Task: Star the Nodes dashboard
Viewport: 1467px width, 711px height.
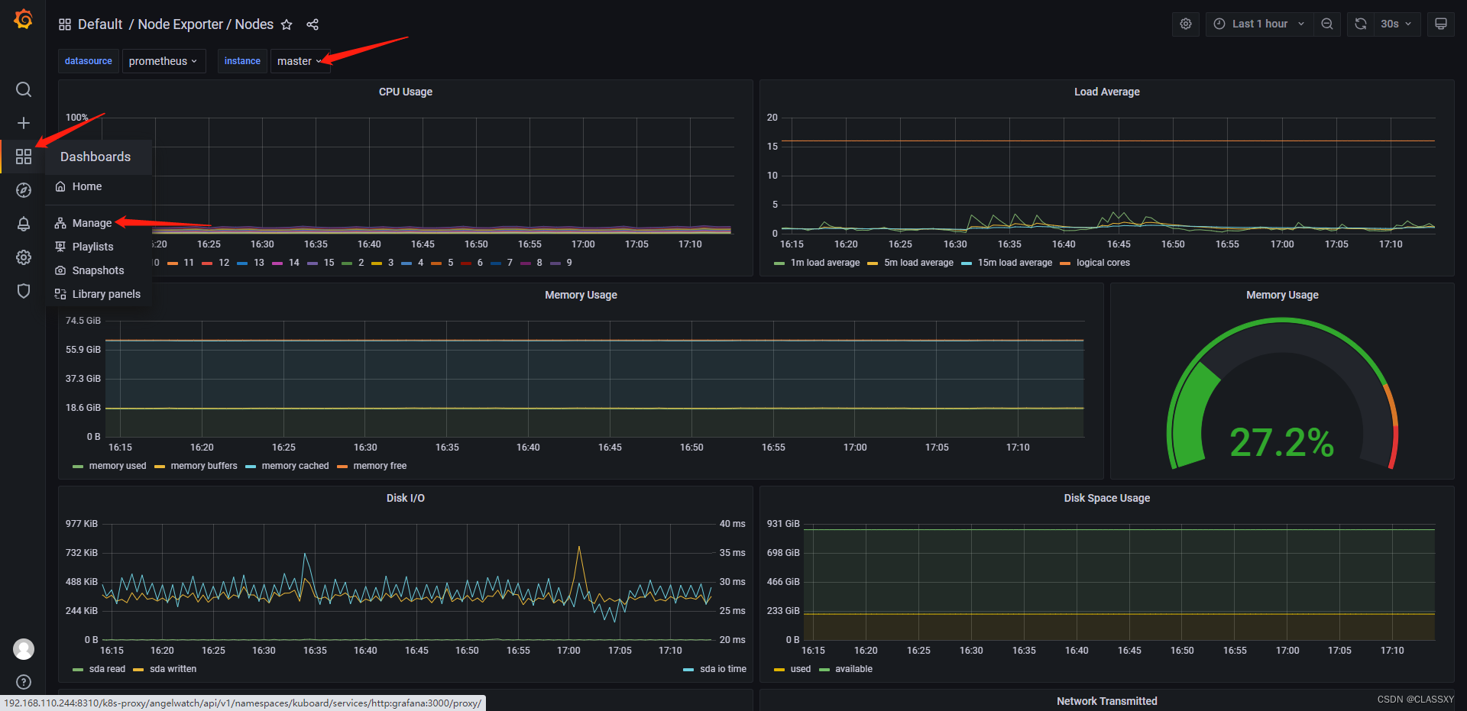Action: (287, 24)
